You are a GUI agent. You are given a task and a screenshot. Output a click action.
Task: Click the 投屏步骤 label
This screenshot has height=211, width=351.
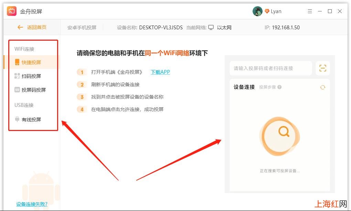tap(267, 87)
